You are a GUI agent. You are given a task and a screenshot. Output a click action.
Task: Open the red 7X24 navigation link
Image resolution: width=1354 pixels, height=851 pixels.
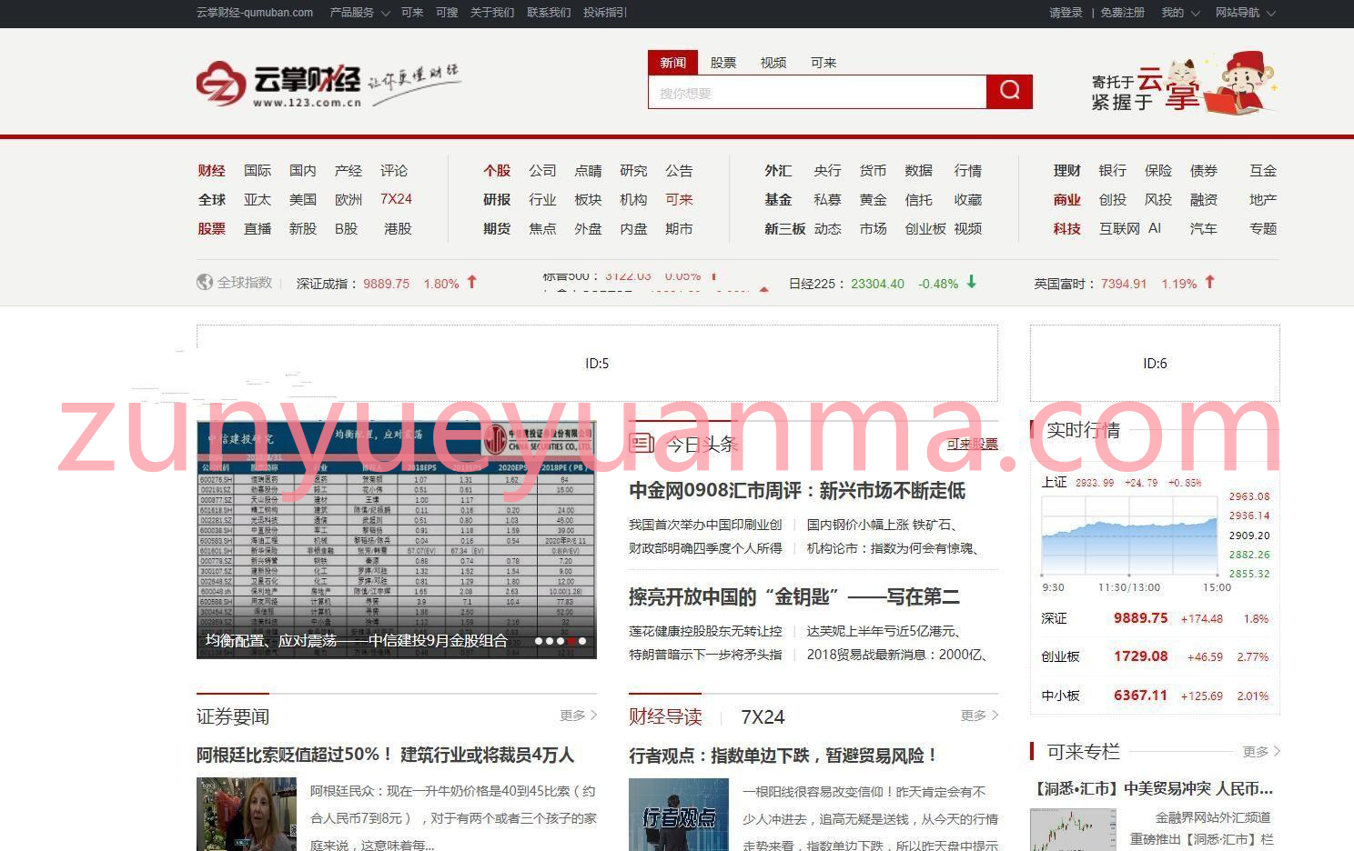(396, 199)
